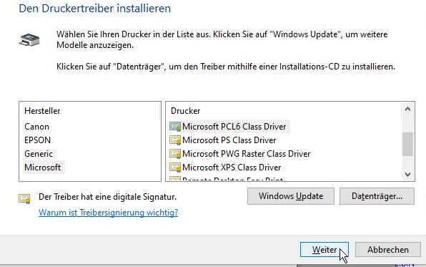Open Windows Update for more models
Viewport: 426px width, 267px height.
291,196
